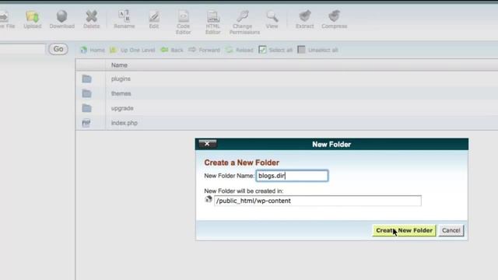The width and height of the screenshot is (498, 280).
Task: Open the HTML Editor tool
Action: [212, 23]
